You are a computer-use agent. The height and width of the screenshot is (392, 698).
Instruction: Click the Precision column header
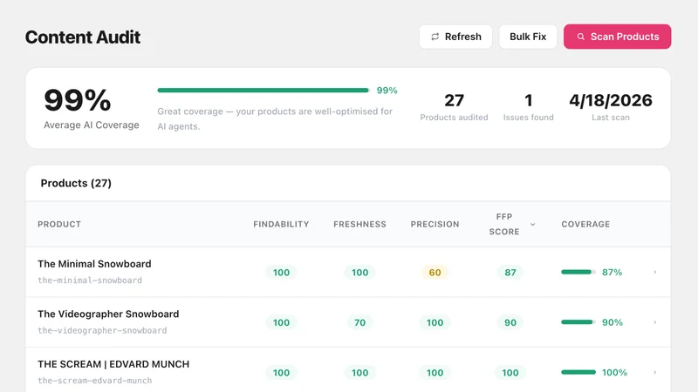[435, 225]
